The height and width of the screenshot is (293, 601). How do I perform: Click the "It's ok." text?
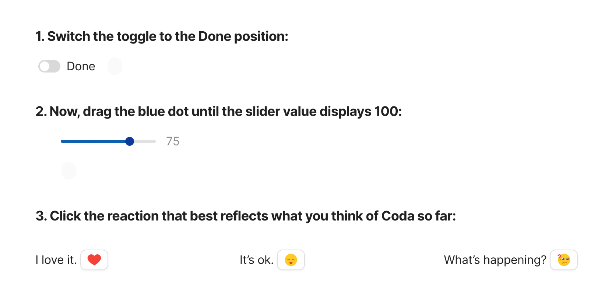click(257, 260)
